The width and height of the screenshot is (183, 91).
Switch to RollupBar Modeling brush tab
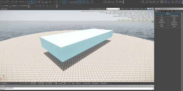coord(164,11)
